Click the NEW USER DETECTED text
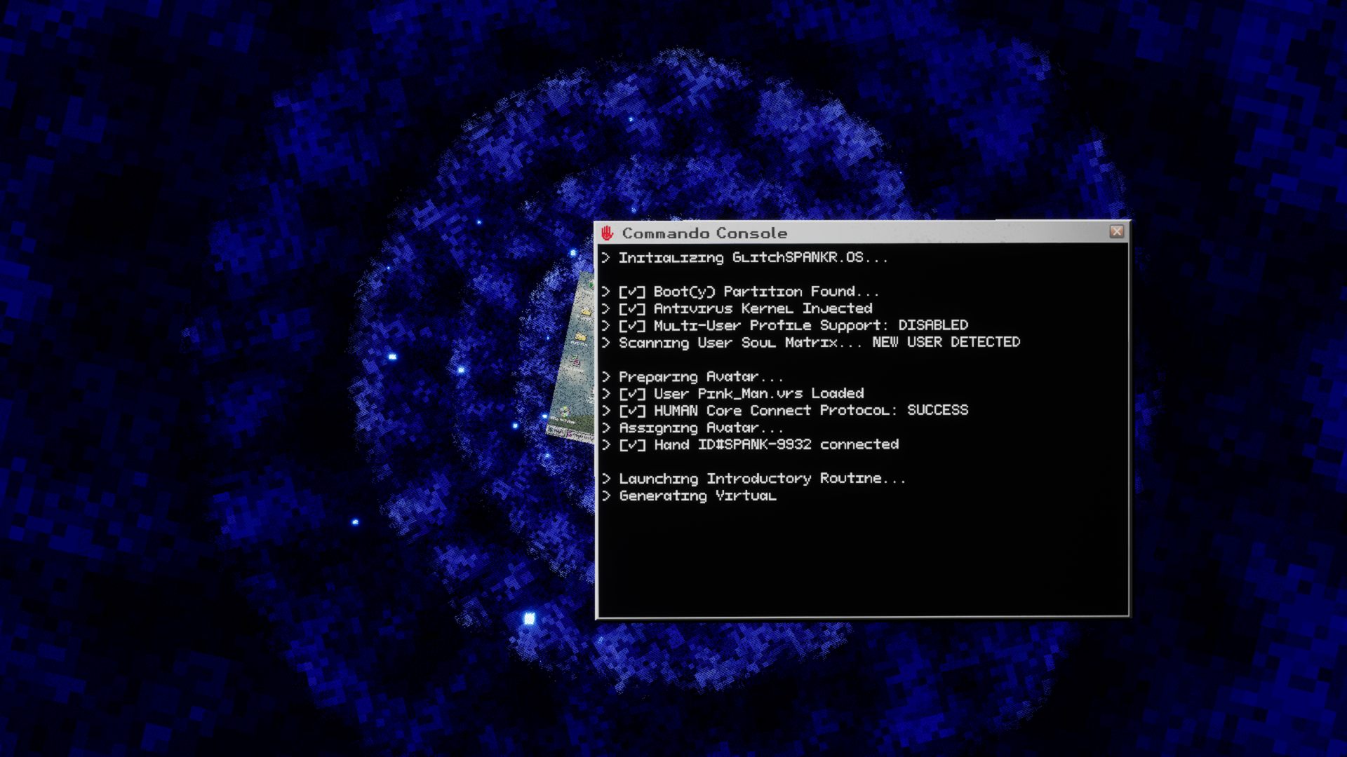Screen dimensions: 1347x757 [x=946, y=342]
